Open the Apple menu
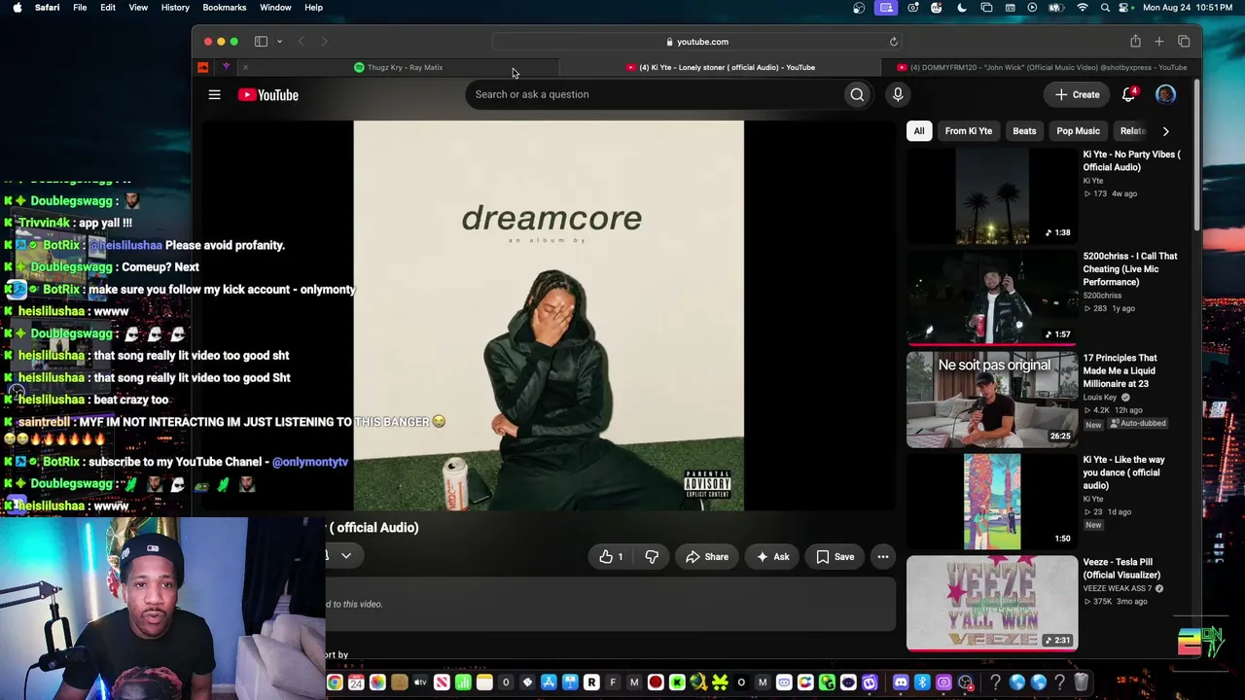Viewport: 1245px width, 700px height. coord(17,8)
